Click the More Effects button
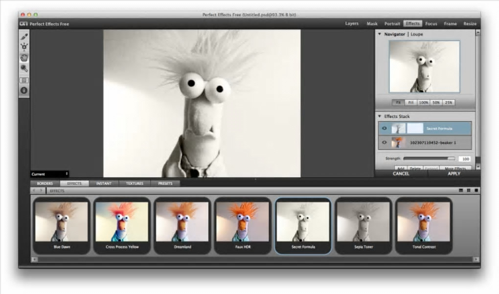This screenshot has height=294, width=499. point(455,168)
